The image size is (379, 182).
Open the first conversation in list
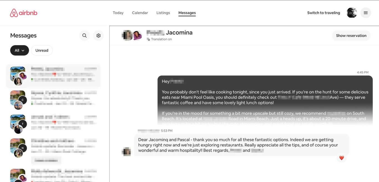coord(53,76)
